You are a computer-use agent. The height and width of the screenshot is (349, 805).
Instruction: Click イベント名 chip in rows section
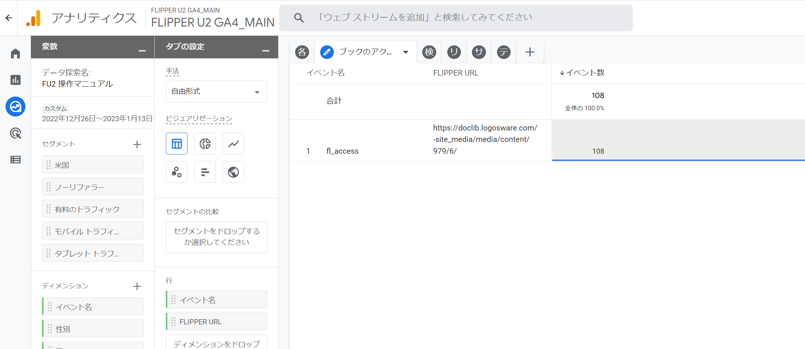[x=217, y=300]
